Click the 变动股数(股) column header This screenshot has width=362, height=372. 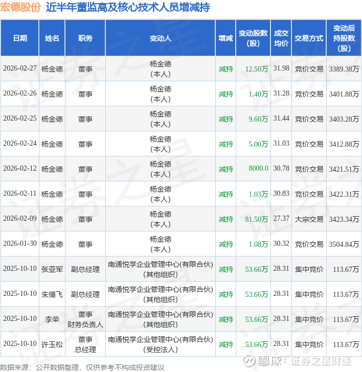[253, 38]
